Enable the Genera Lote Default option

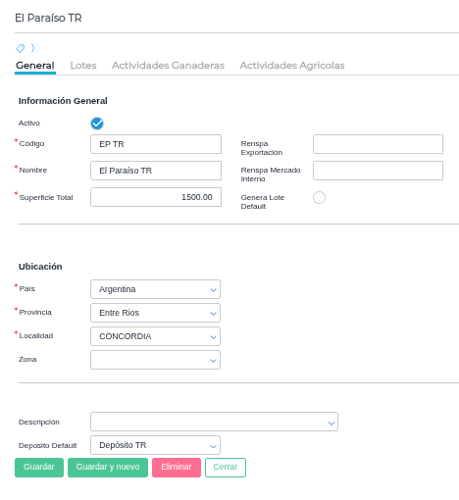[x=319, y=197]
